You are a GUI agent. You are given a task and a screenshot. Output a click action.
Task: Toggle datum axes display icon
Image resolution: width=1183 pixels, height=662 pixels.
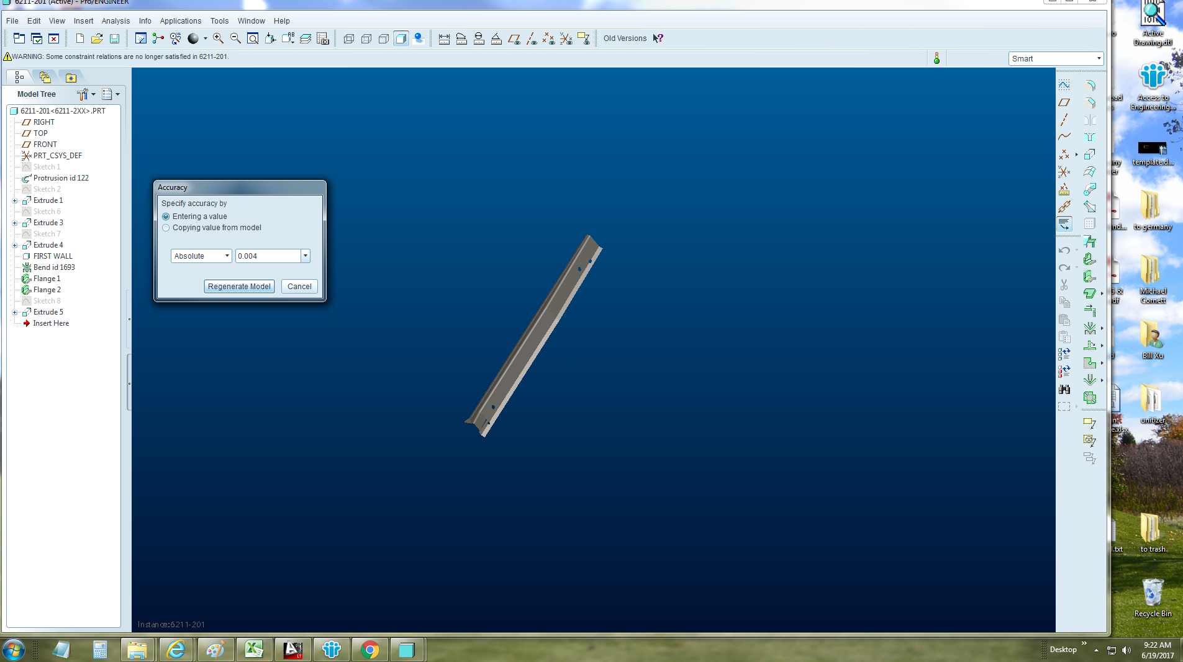[531, 38]
